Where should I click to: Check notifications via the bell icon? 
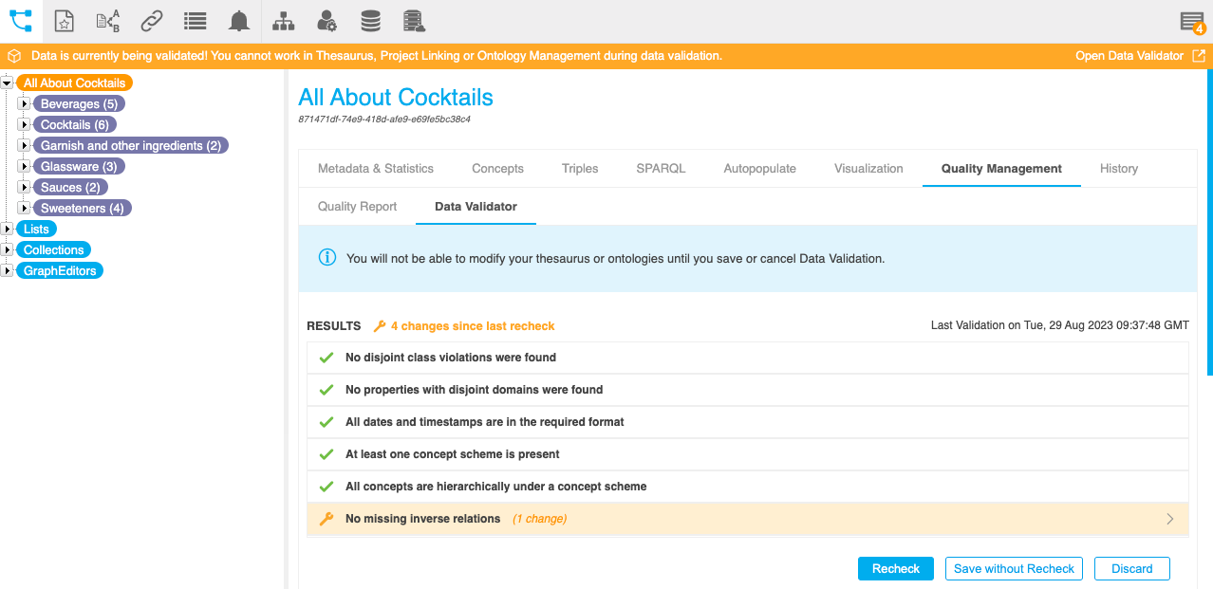tap(238, 20)
